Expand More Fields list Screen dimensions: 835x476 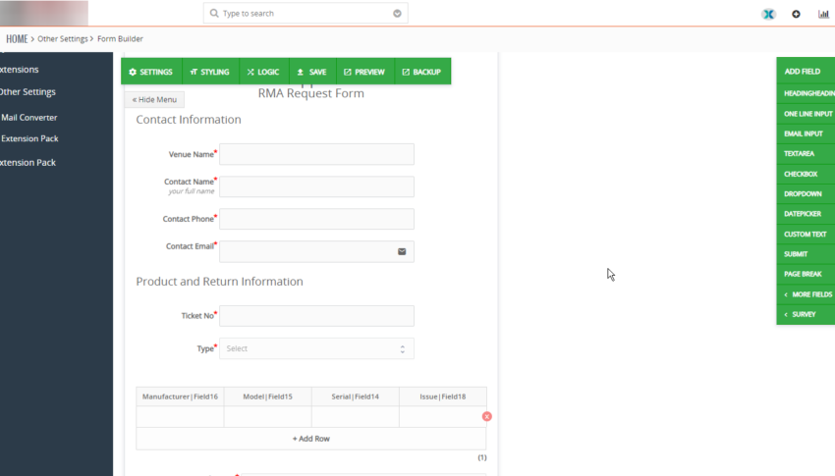[x=806, y=294]
